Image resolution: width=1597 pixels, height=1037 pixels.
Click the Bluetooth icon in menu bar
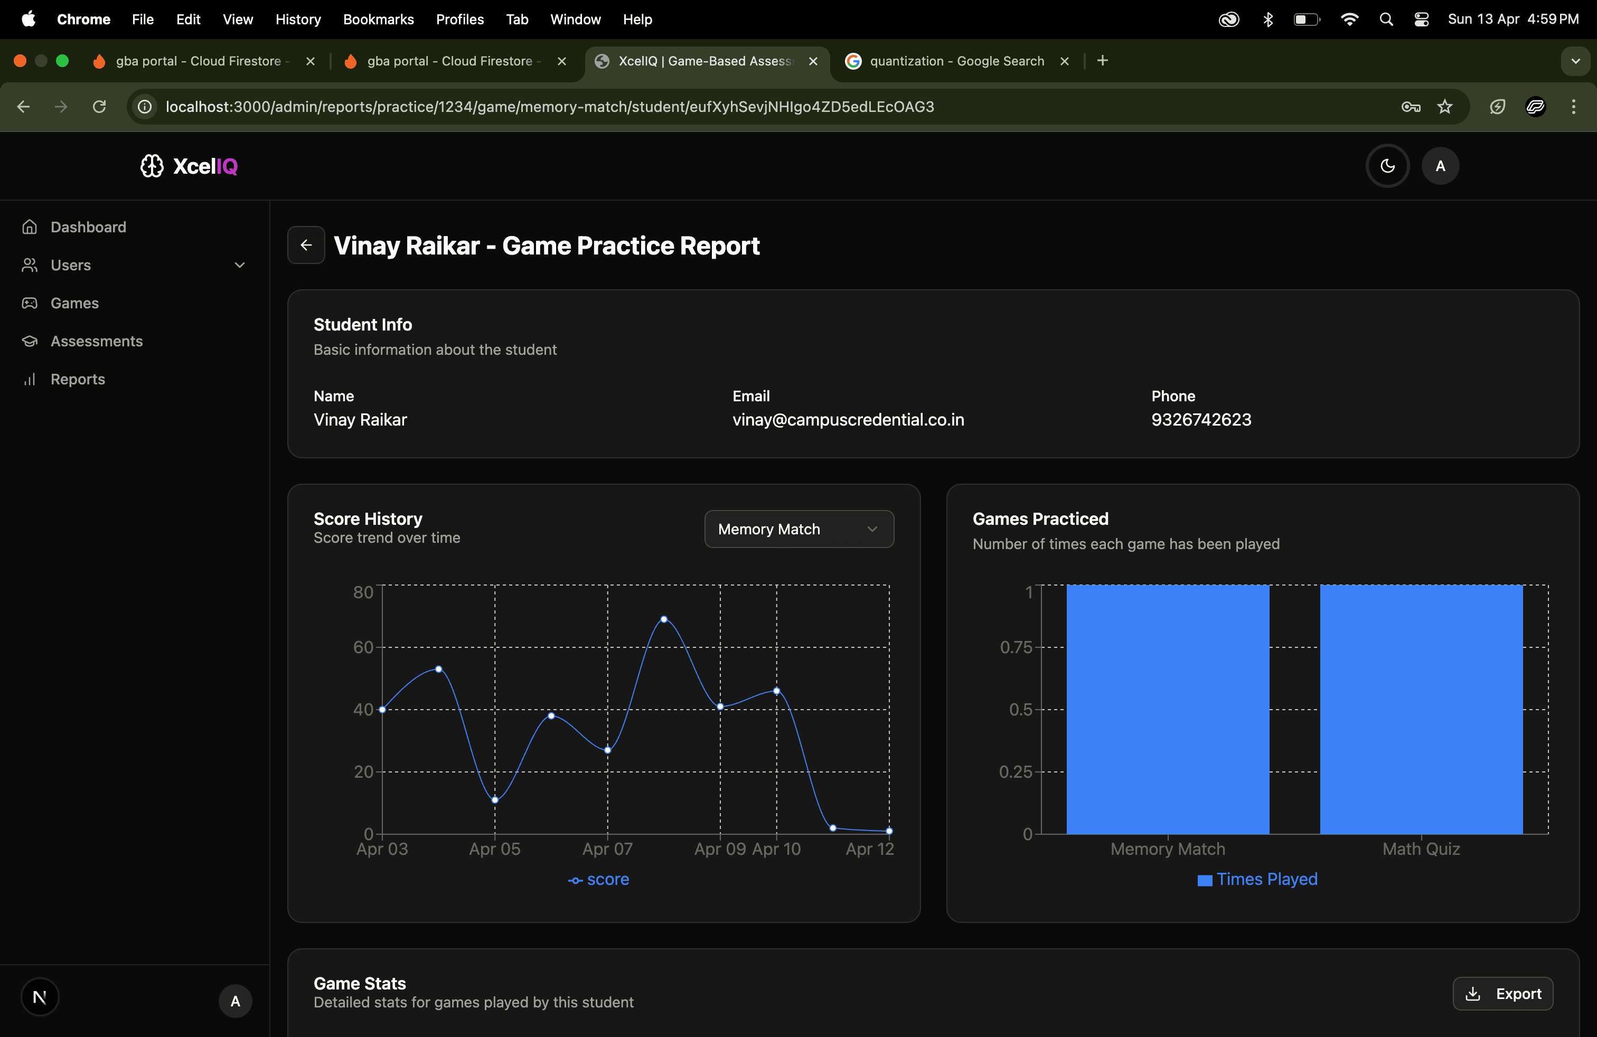pyautogui.click(x=1267, y=20)
